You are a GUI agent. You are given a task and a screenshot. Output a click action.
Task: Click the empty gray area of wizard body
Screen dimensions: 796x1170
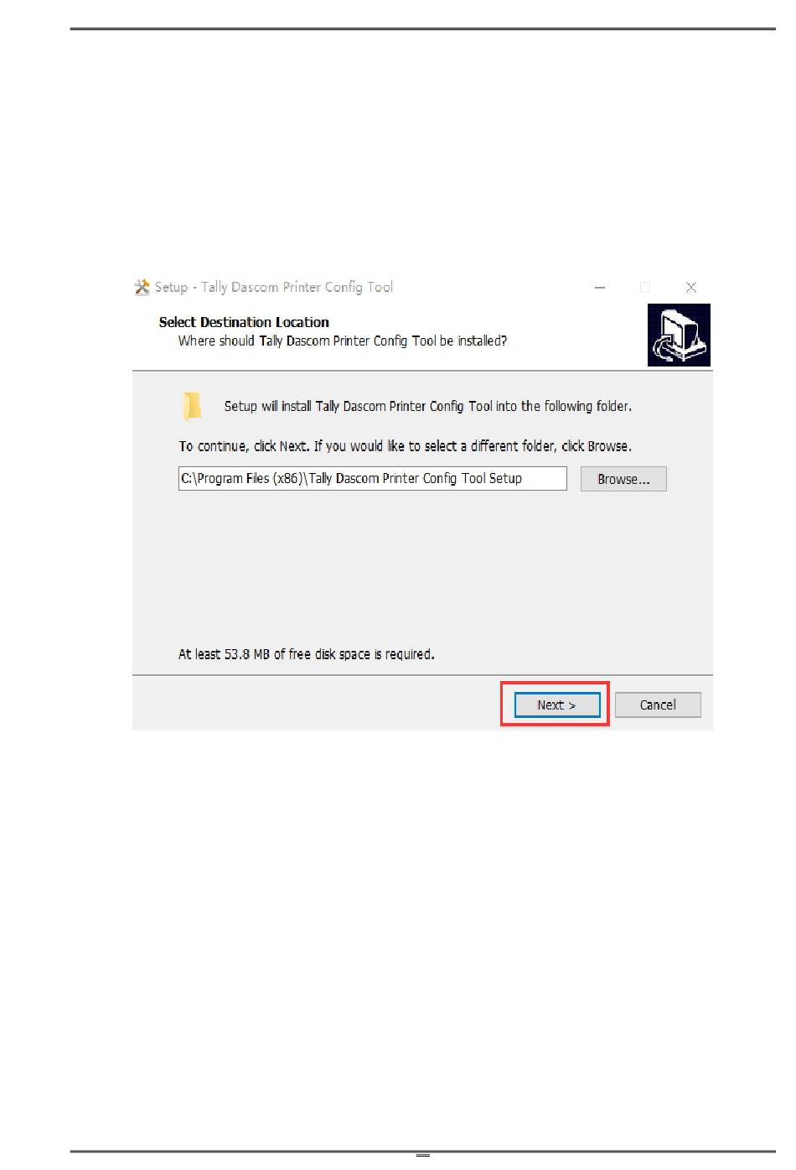click(419, 570)
